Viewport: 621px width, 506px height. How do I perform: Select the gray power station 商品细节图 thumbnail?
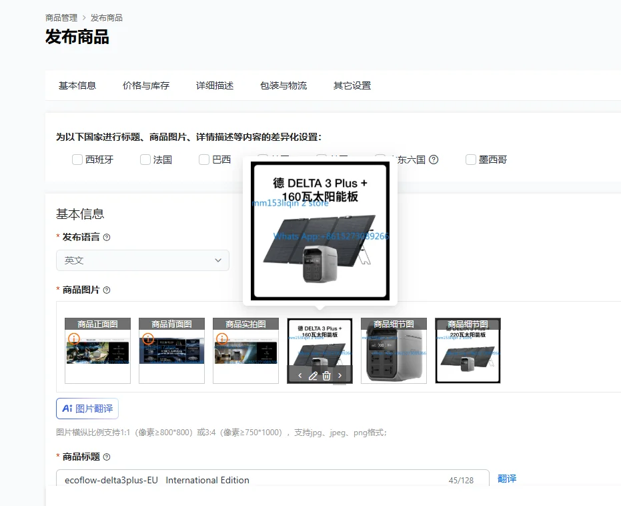click(394, 350)
